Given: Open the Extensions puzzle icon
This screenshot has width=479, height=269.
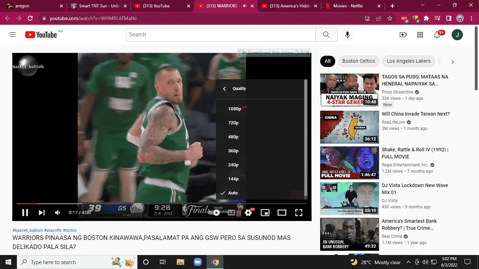Looking at the screenshot, I should [x=426, y=18].
